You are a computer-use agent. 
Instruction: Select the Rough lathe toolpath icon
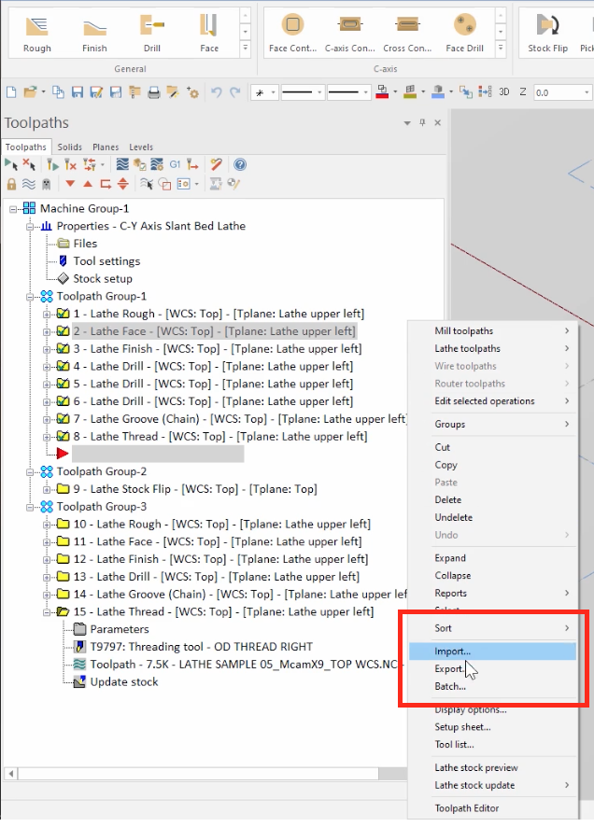tap(37, 34)
